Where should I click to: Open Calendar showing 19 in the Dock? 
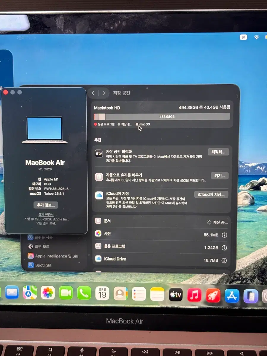102,293
